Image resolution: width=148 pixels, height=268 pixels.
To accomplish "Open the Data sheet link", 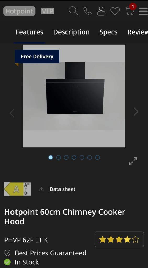I will pos(62,189).
